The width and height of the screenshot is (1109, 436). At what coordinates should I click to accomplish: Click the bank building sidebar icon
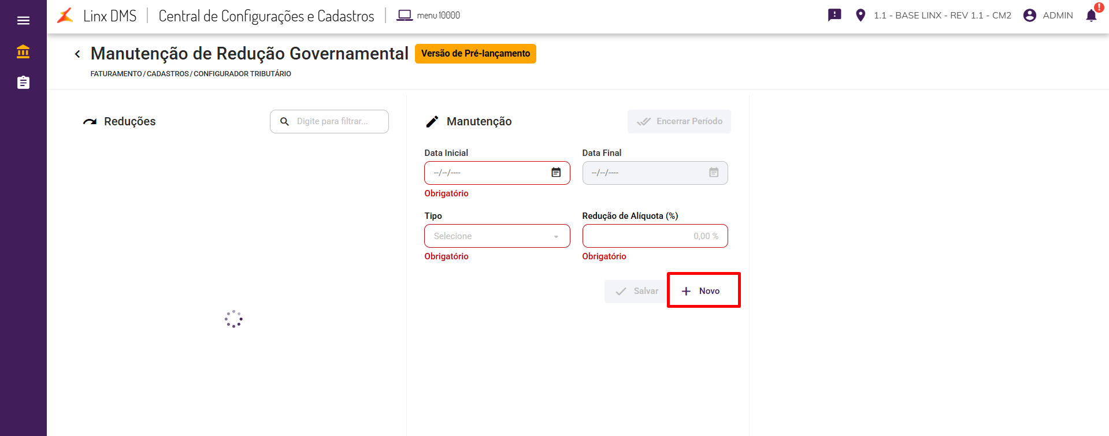[x=23, y=52]
